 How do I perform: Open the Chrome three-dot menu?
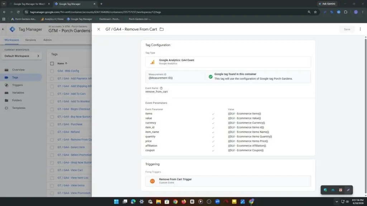(x=363, y=12)
